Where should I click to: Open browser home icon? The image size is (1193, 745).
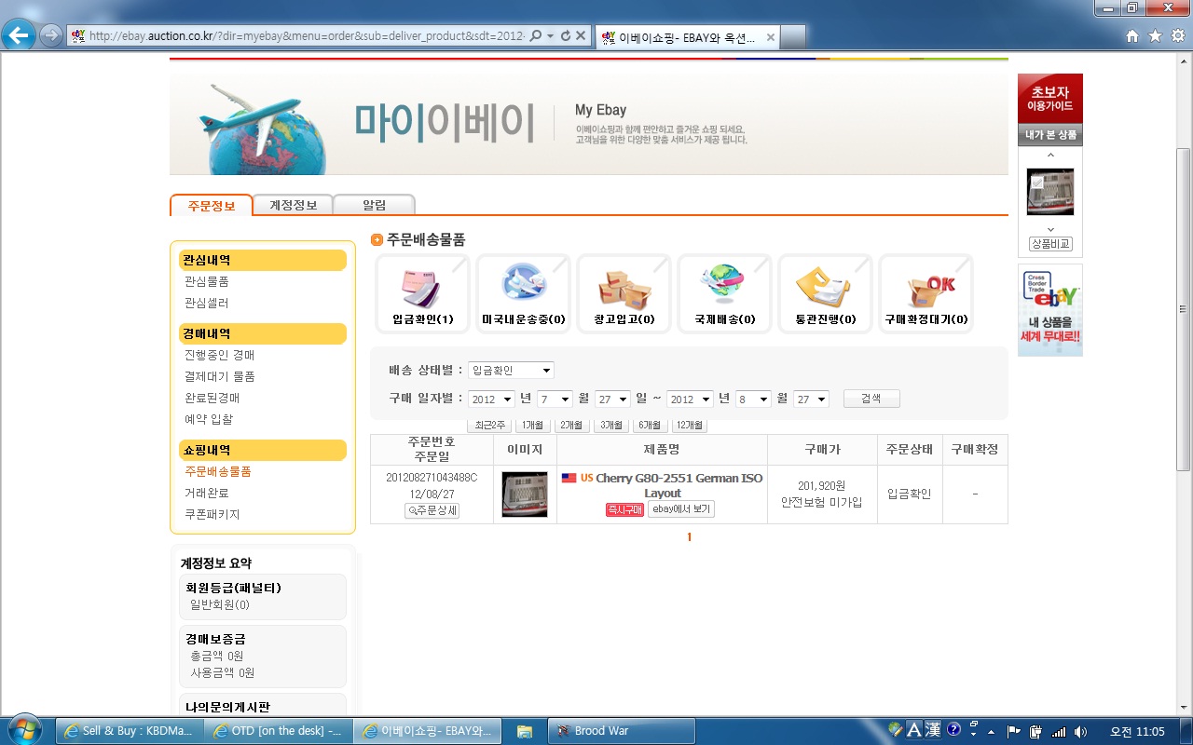(x=1132, y=35)
